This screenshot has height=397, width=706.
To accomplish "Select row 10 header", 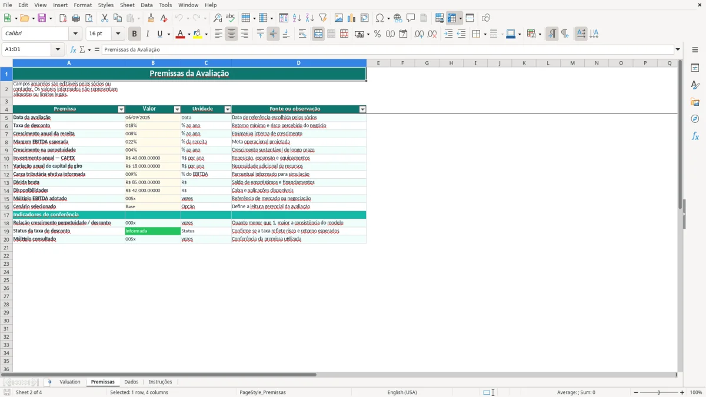I will (x=6, y=158).
